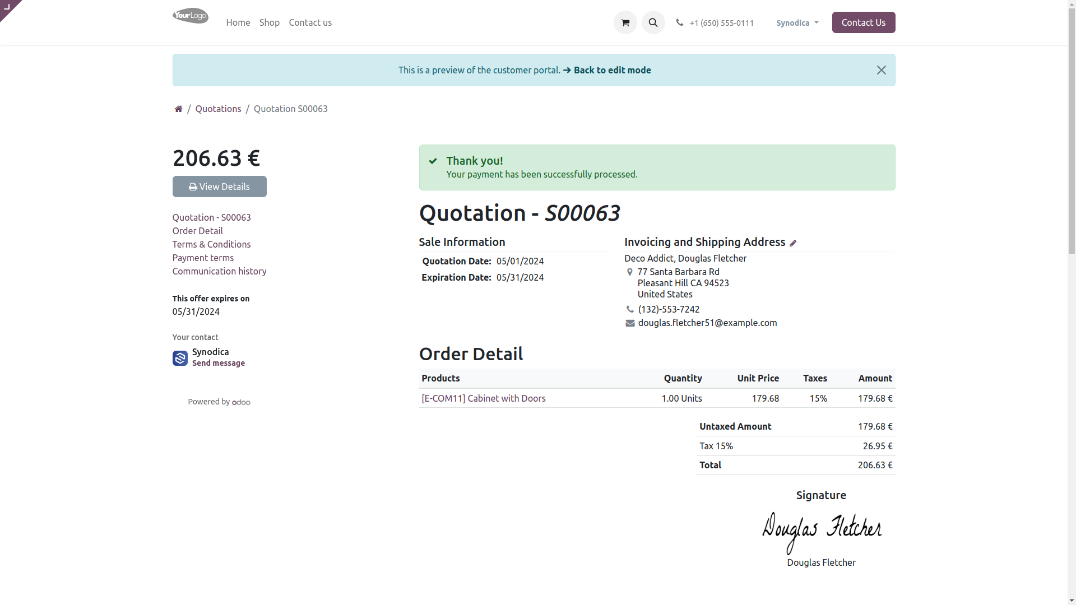The width and height of the screenshot is (1076, 605).
Task: Click the Total amount 206.63 € cell
Action: click(875, 465)
